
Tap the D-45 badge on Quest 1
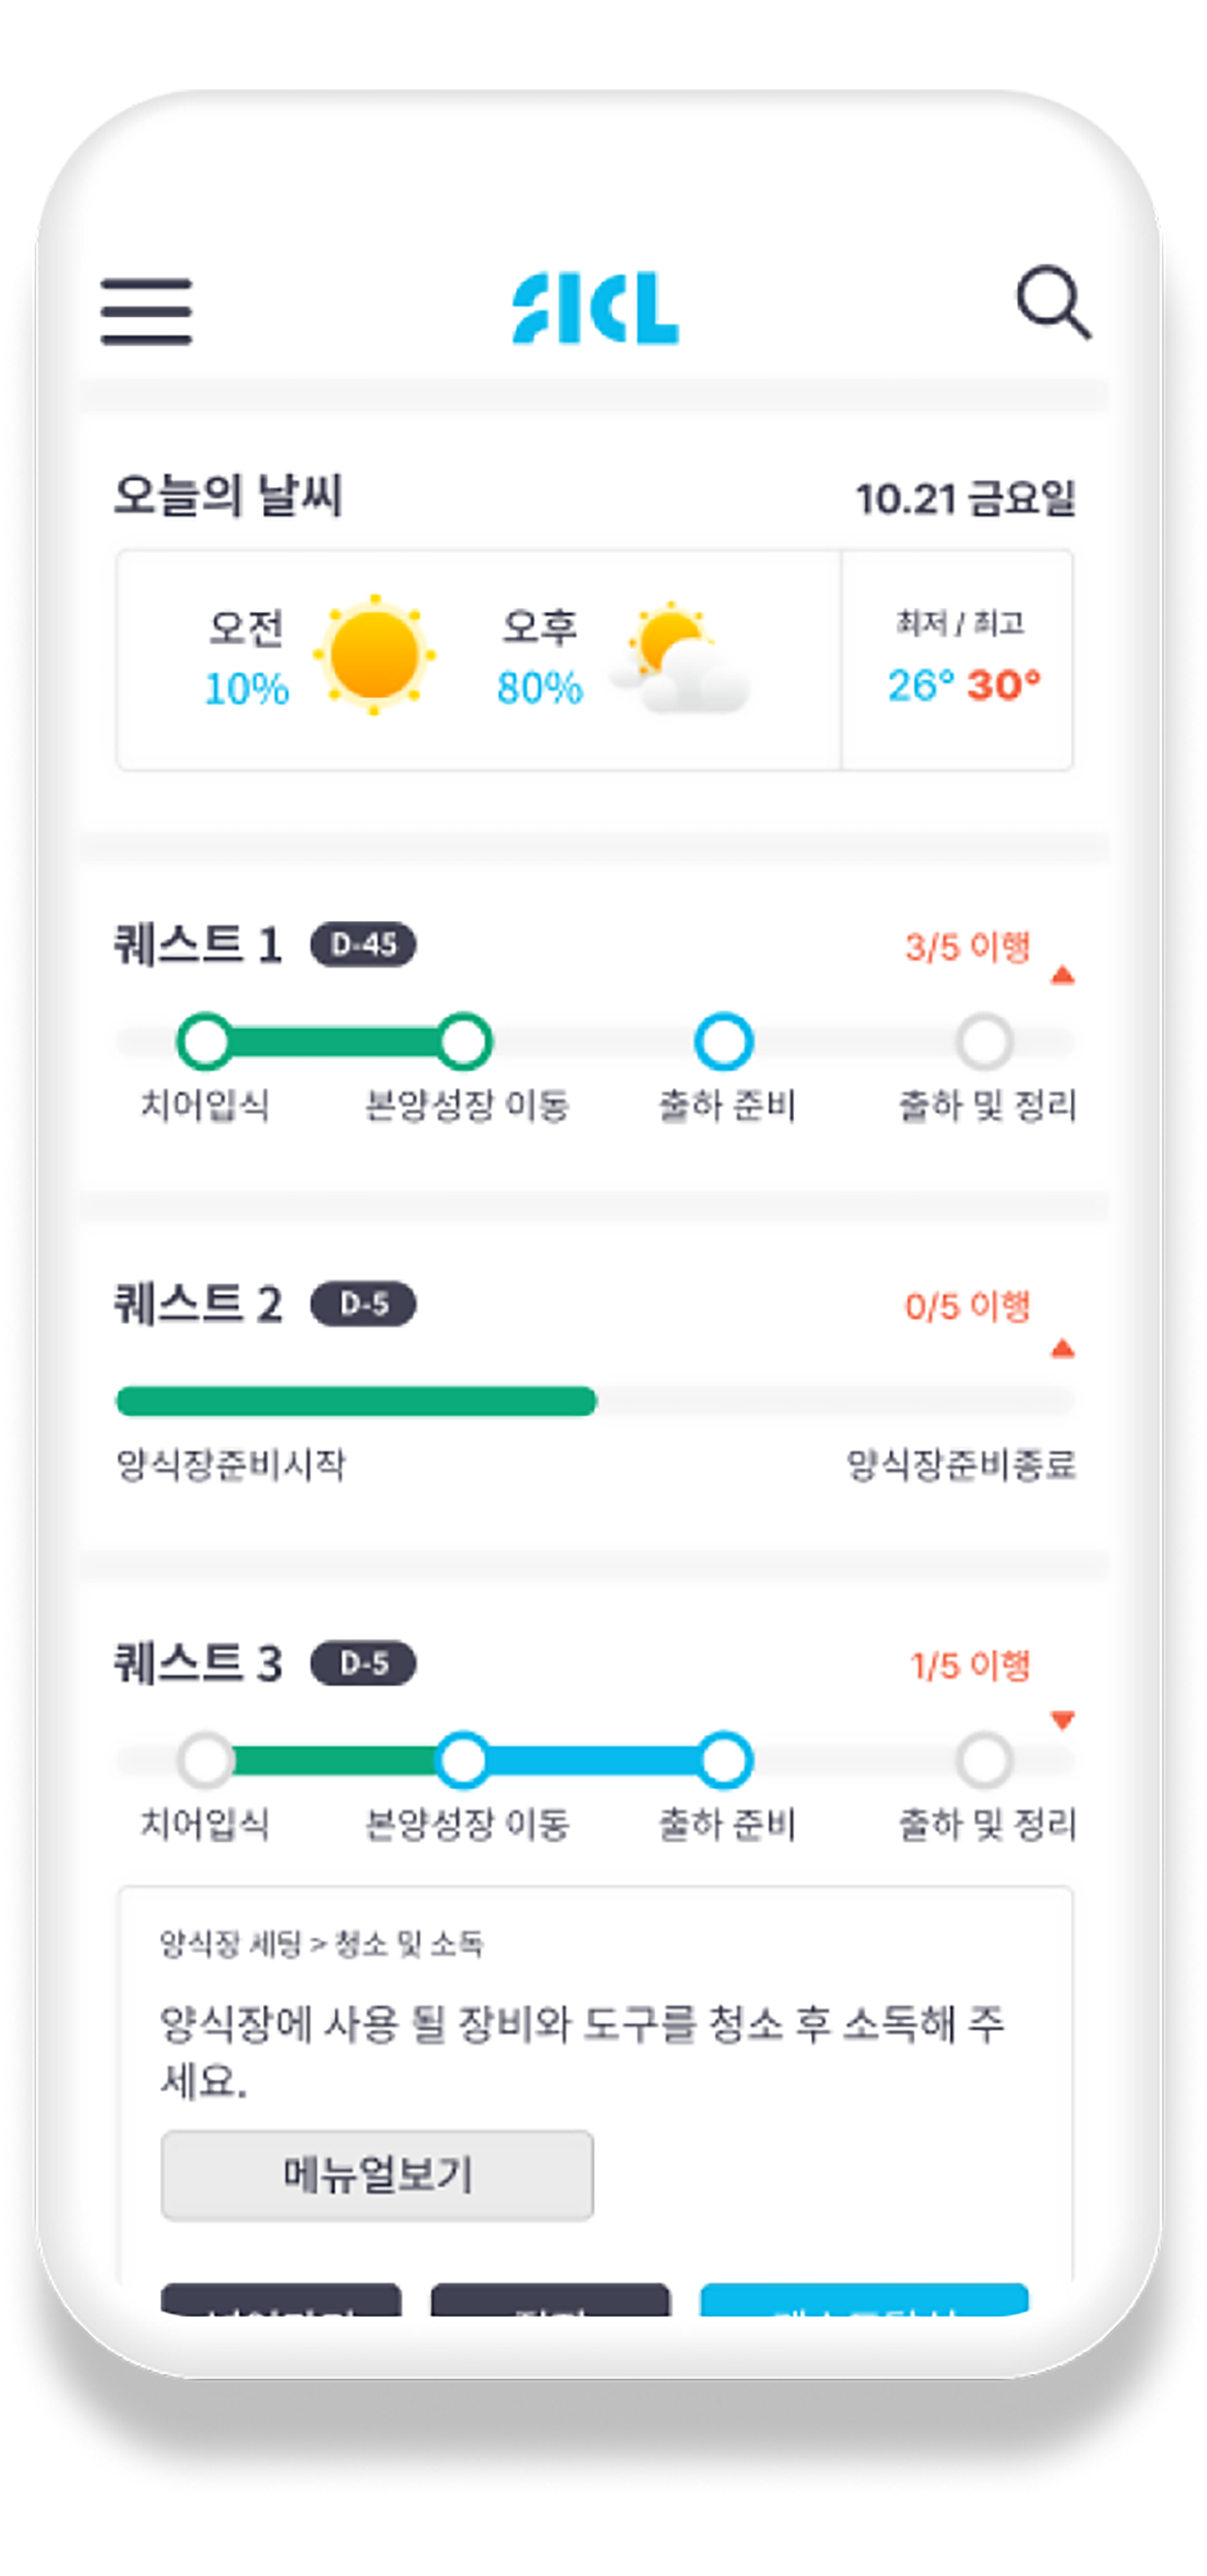(364, 944)
